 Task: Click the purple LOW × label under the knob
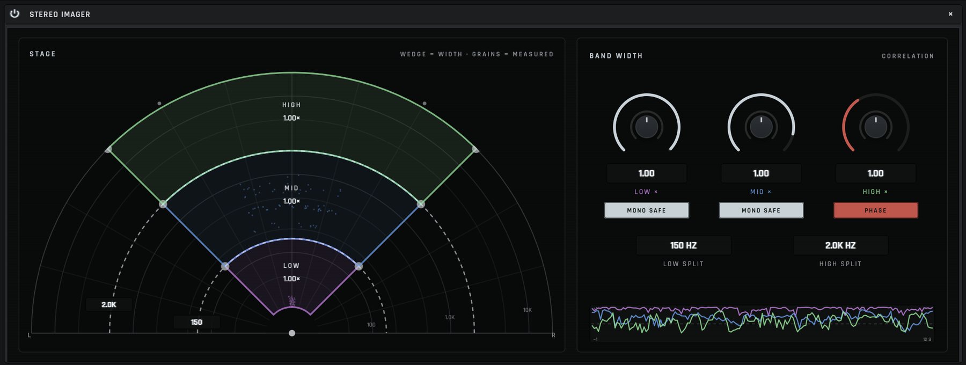click(x=646, y=192)
